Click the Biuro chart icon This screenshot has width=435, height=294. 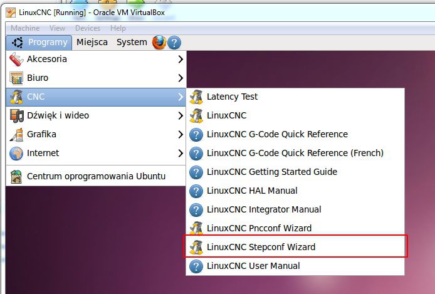click(16, 78)
